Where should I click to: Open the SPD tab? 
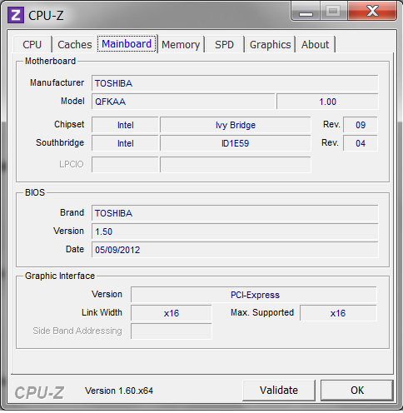tap(224, 44)
